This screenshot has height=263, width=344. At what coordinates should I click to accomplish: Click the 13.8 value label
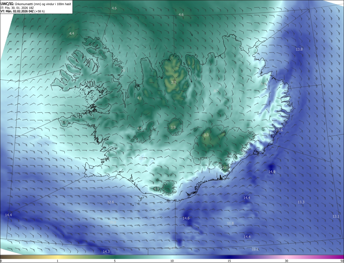click(x=299, y=49)
